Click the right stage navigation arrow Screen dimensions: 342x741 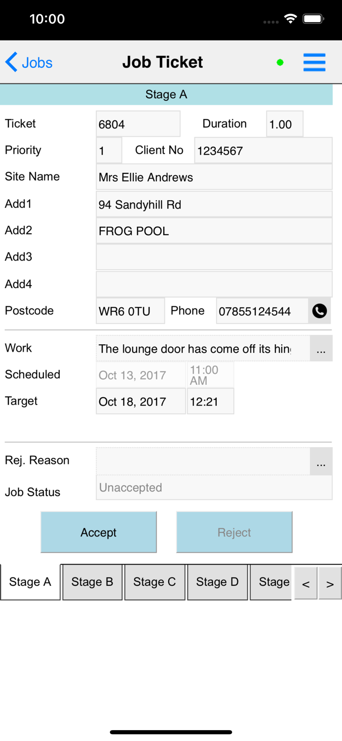330,583
